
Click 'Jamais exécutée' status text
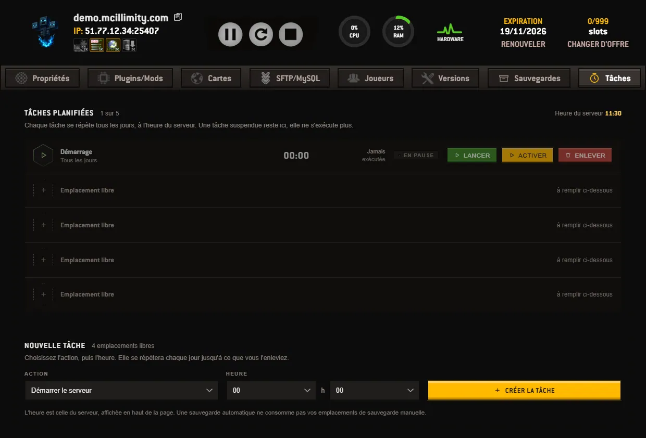(x=374, y=156)
